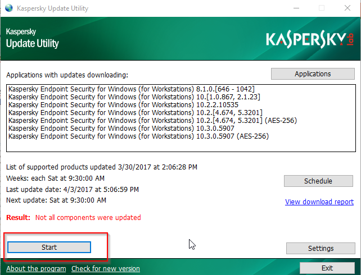
Task: Click the 'Not all components were updated' result
Action: (88, 217)
